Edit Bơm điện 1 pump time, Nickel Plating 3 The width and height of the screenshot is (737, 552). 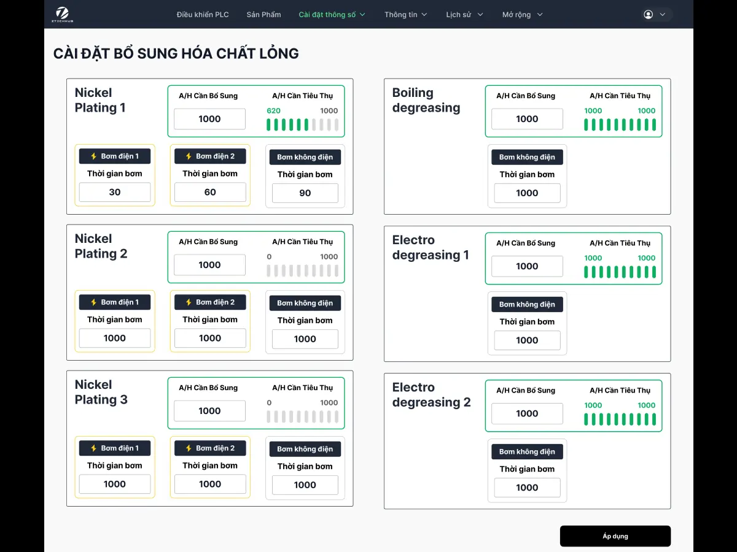click(115, 484)
